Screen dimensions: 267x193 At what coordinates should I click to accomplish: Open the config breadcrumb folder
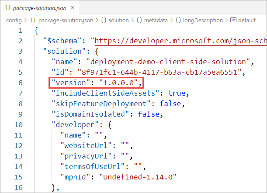point(14,21)
